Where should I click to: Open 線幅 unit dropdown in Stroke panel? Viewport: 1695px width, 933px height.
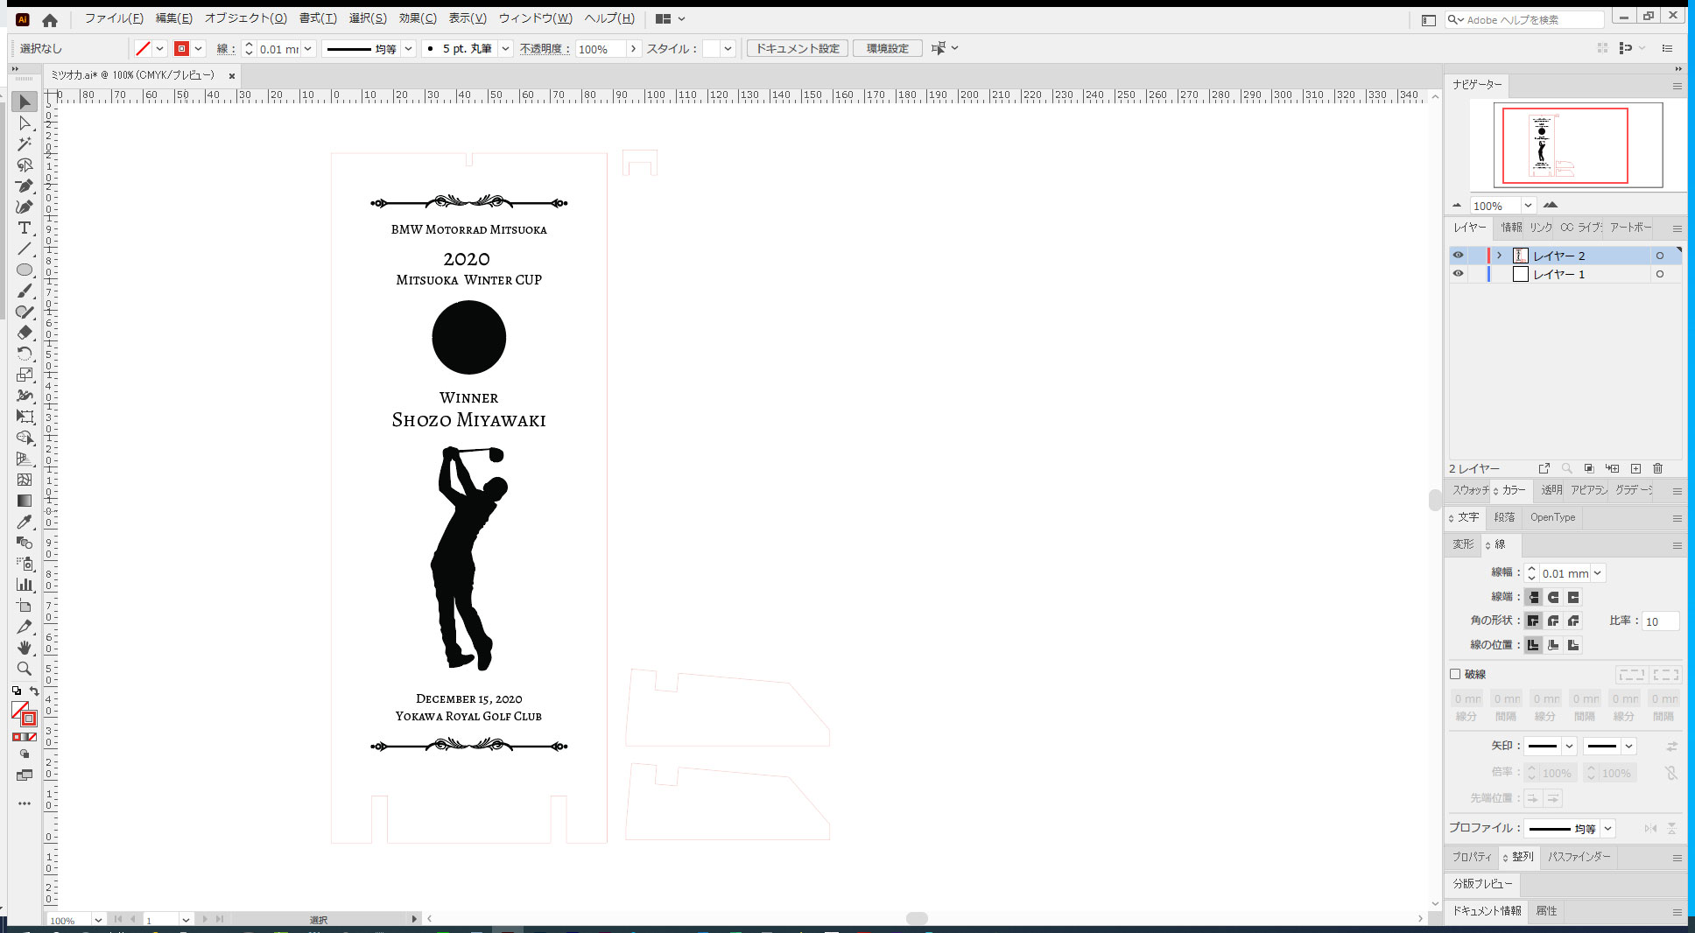pyautogui.click(x=1598, y=573)
